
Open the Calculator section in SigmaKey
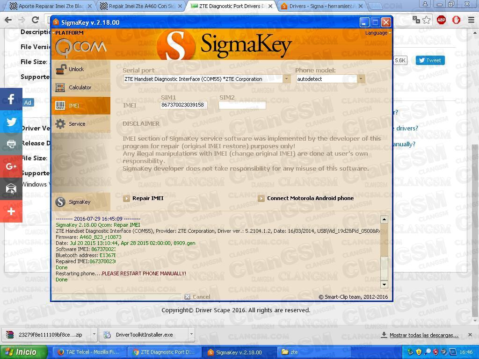pos(80,87)
